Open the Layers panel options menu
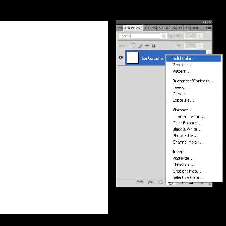 [209, 28]
